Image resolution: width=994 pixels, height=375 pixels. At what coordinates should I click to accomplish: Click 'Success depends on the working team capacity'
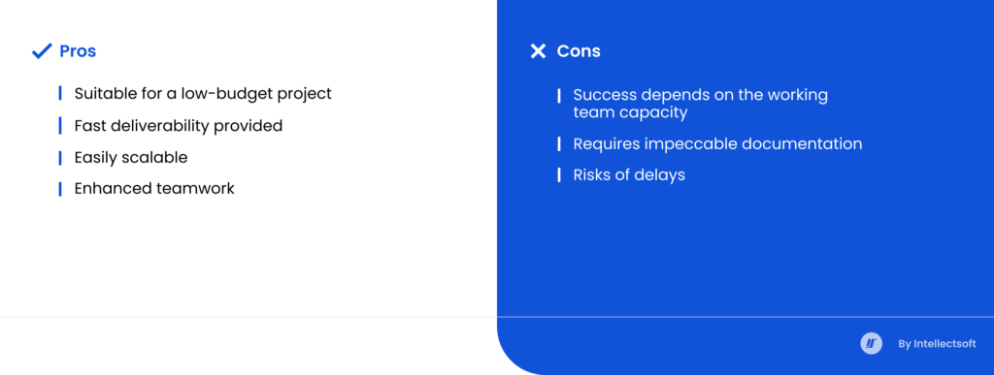pos(701,104)
